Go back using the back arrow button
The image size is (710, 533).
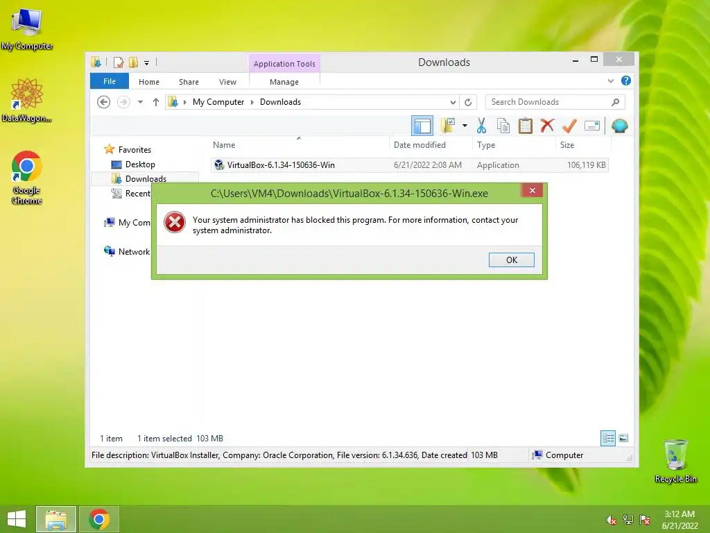click(104, 102)
